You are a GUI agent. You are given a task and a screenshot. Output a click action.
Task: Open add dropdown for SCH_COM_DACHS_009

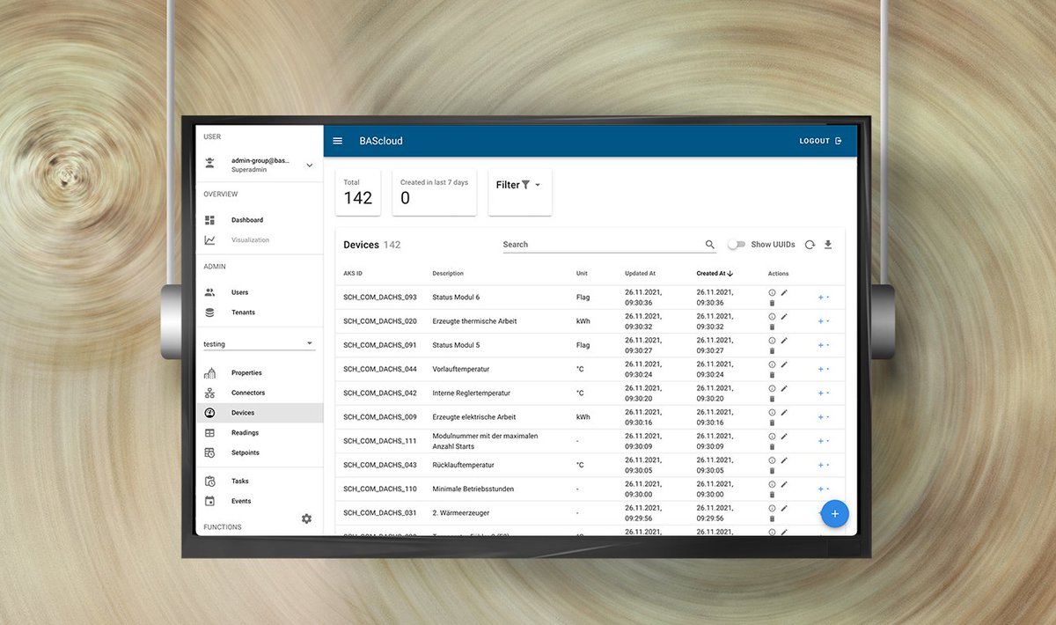tap(824, 417)
